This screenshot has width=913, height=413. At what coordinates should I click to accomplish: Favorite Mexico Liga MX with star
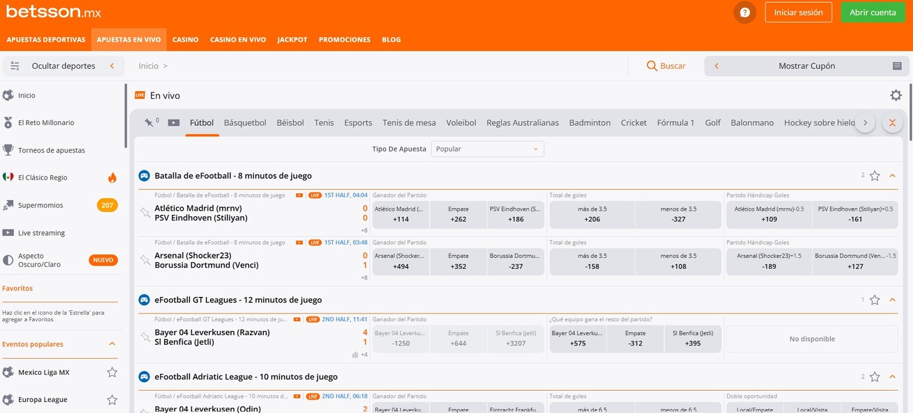pos(112,372)
